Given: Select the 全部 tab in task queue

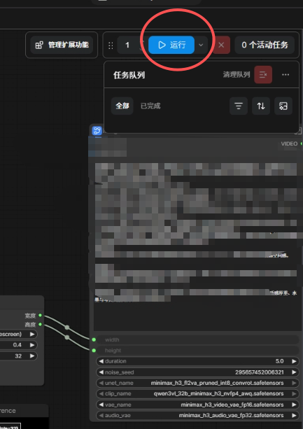Looking at the screenshot, I should pyautogui.click(x=122, y=106).
